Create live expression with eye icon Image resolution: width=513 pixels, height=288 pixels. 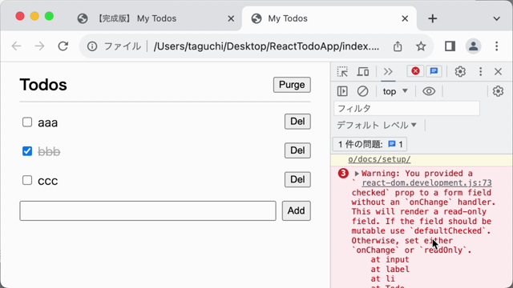click(x=429, y=91)
